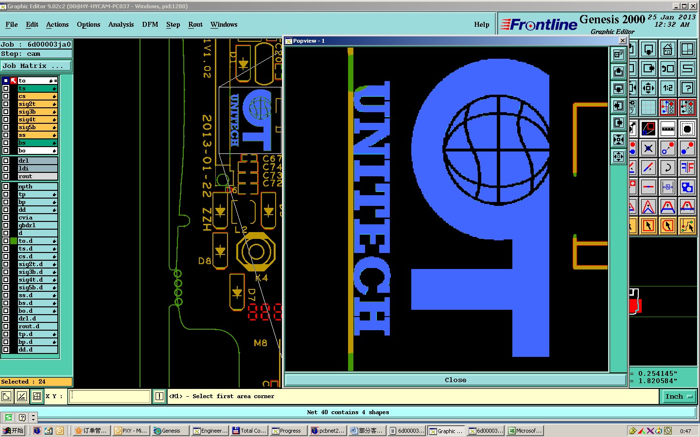Click the exclamation mark icon beside XY field
The image size is (700, 437).
coord(159,396)
